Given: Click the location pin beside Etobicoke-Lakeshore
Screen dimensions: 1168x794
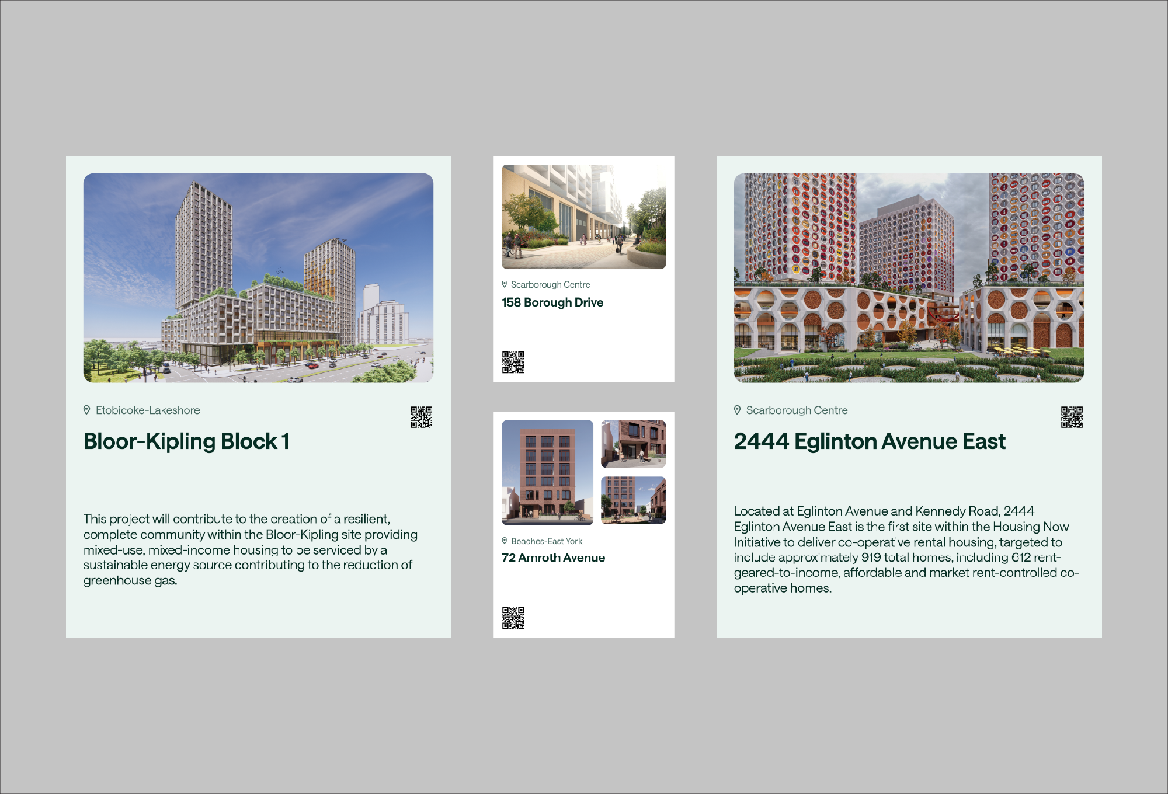Looking at the screenshot, I should click(x=87, y=410).
